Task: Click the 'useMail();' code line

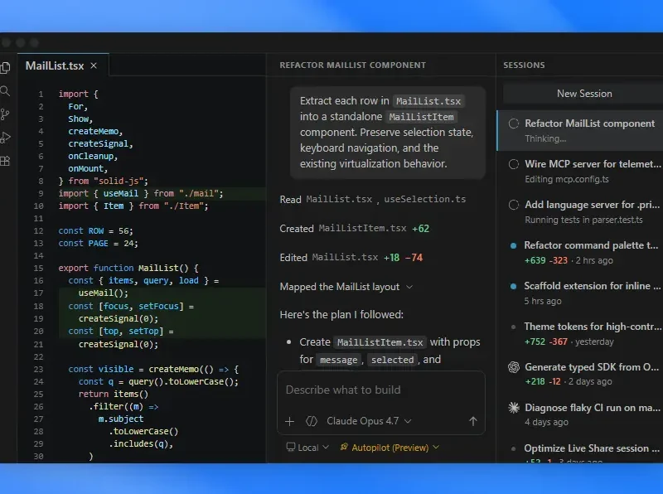Action: [x=103, y=293]
